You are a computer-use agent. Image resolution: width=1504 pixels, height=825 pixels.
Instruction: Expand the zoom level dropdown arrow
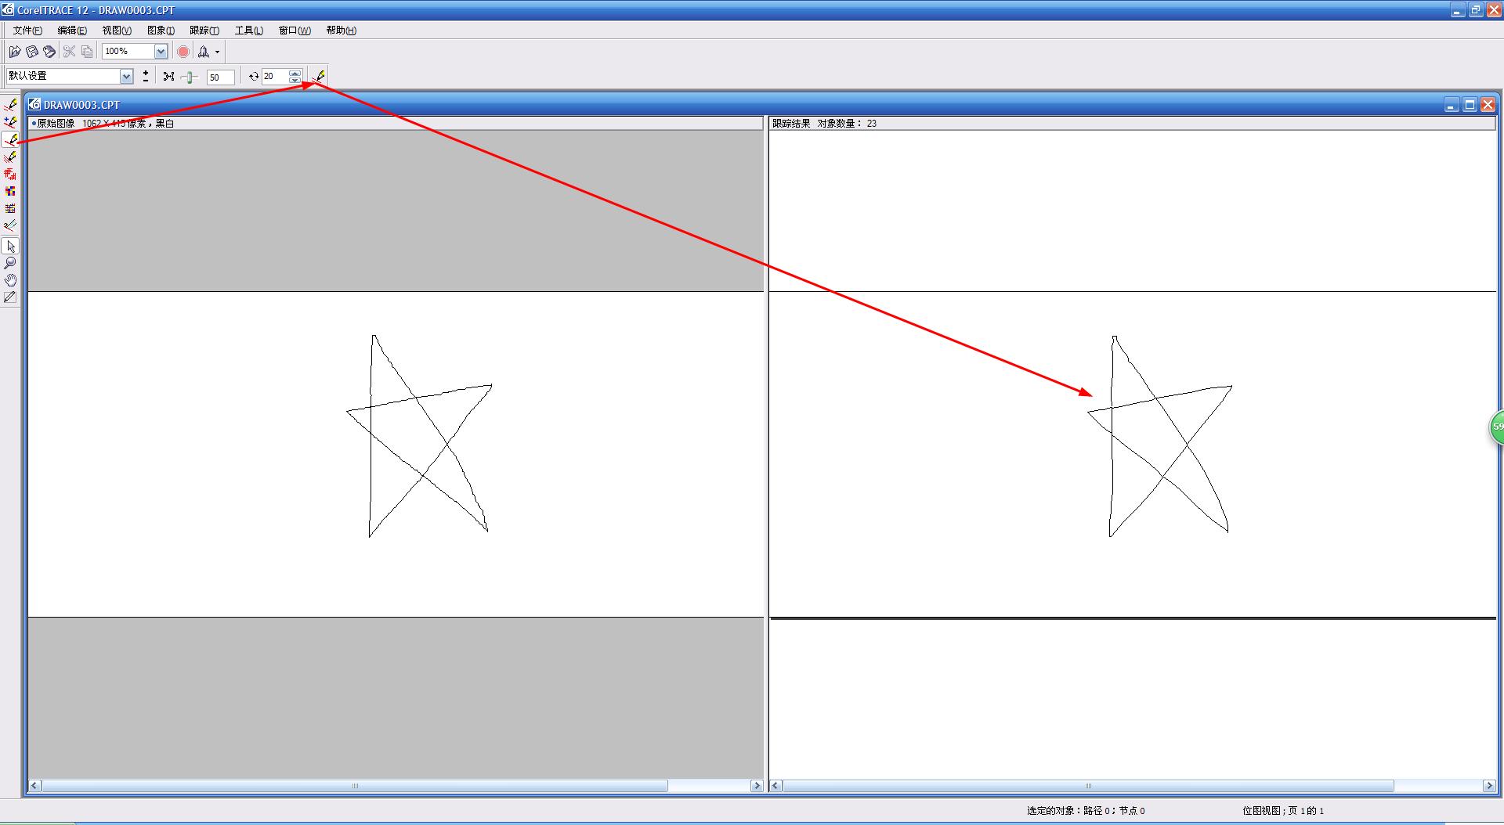tap(161, 52)
